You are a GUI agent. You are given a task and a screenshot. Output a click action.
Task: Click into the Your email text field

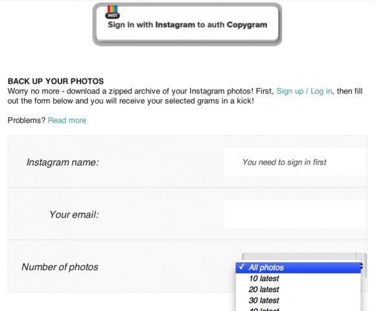point(295,214)
